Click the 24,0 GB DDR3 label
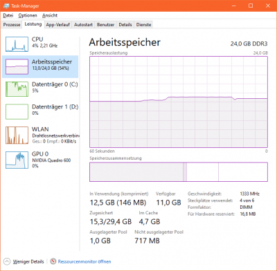This screenshot has height=271, width=277. click(249, 44)
